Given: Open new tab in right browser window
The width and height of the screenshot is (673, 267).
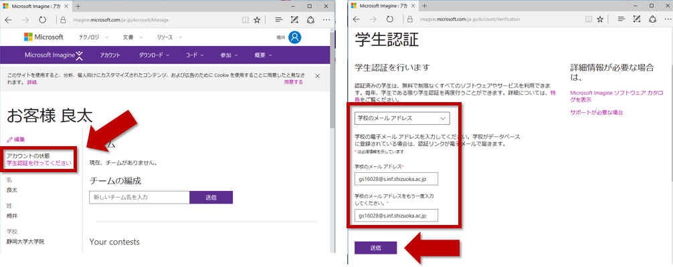Looking at the screenshot, I should coord(425,5).
